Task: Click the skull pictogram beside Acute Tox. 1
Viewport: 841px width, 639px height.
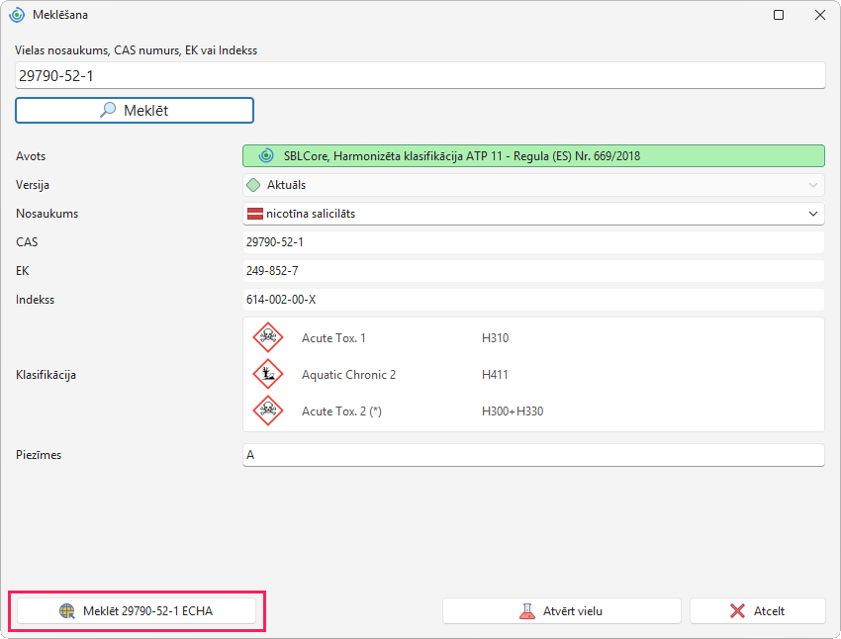Action: pyautogui.click(x=268, y=337)
